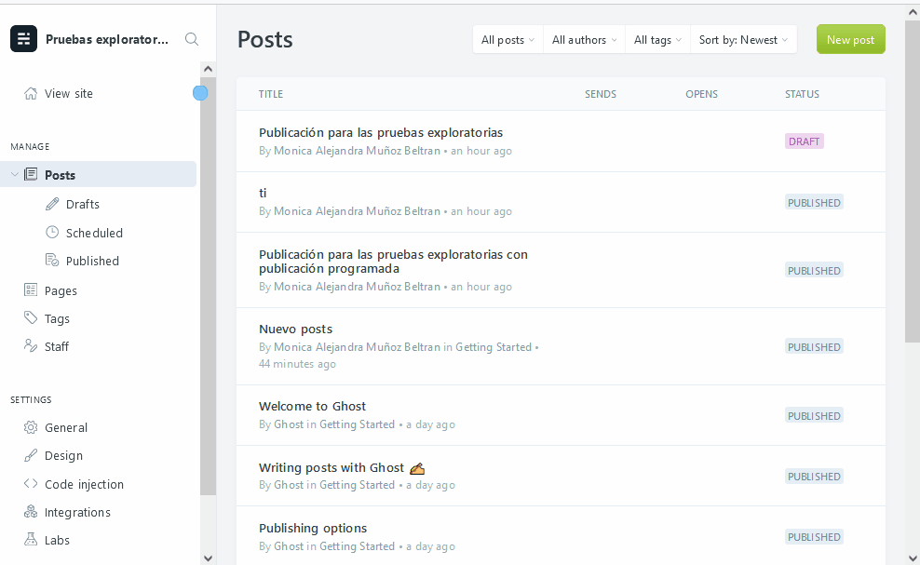The width and height of the screenshot is (920, 565).
Task: Open the Labs settings icon
Action: 30,539
